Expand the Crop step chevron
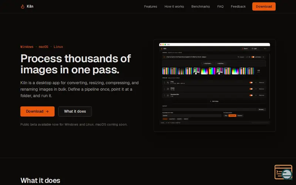The width and height of the screenshot is (296, 185). tap(256, 83)
